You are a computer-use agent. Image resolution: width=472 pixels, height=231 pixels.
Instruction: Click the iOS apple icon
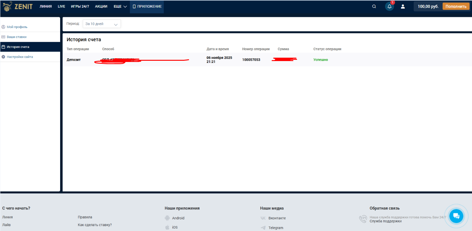click(x=167, y=227)
